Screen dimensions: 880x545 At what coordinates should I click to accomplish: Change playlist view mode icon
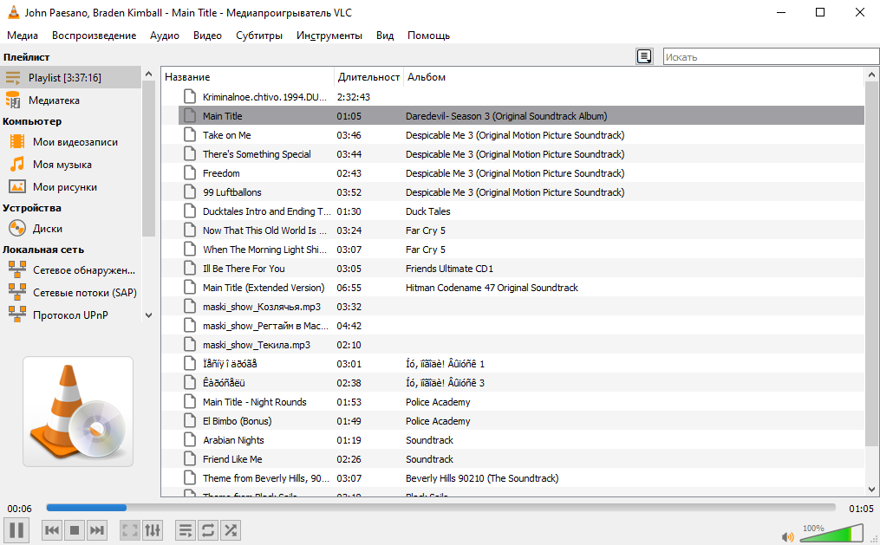tap(644, 56)
